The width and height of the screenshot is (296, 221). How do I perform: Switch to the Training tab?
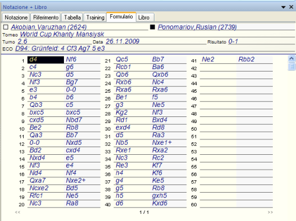coord(95,17)
